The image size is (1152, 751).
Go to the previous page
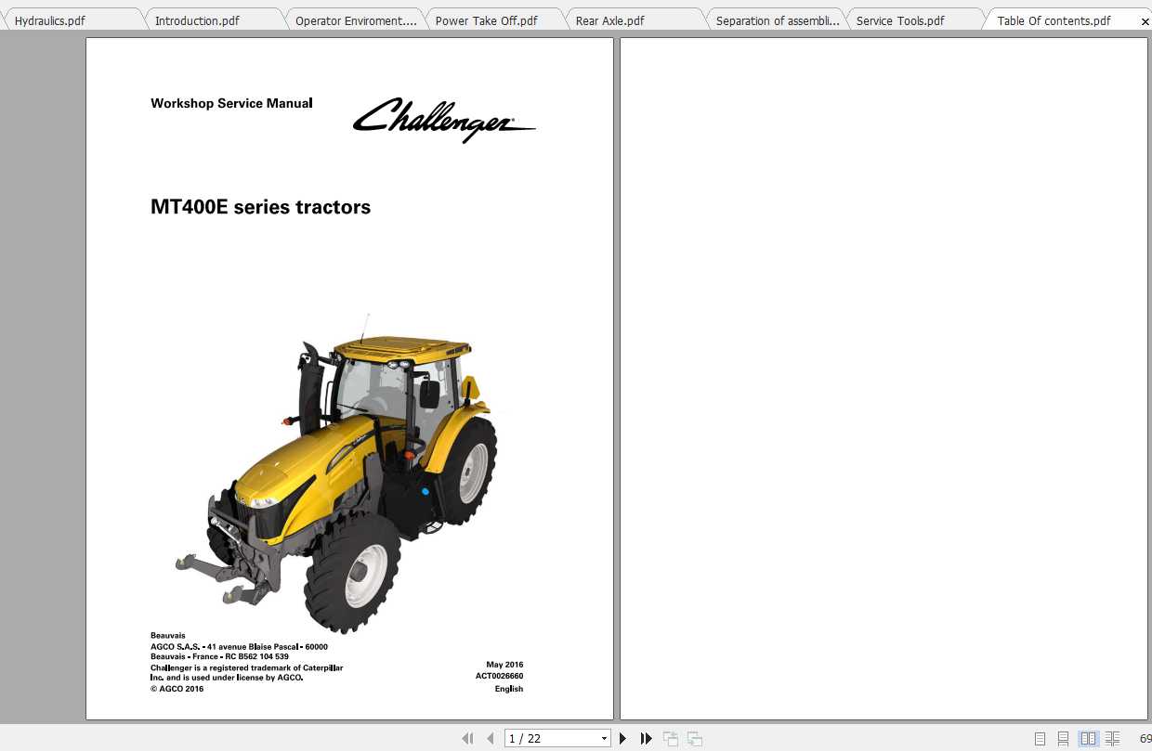coord(491,739)
